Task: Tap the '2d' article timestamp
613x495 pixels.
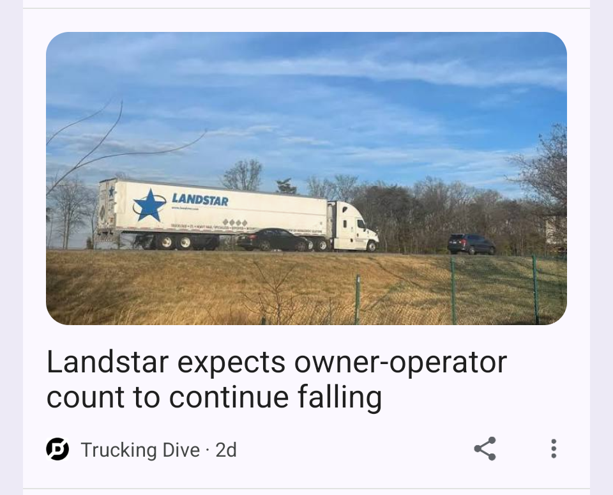Action: click(x=226, y=450)
